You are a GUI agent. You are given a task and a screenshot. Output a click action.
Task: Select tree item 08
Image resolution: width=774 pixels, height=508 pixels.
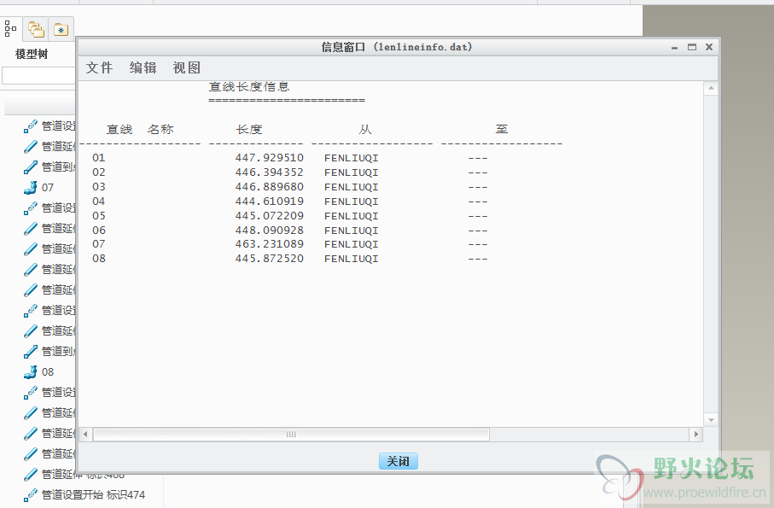[48, 371]
